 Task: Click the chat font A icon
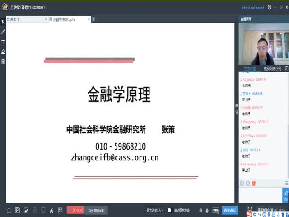coord(242,183)
